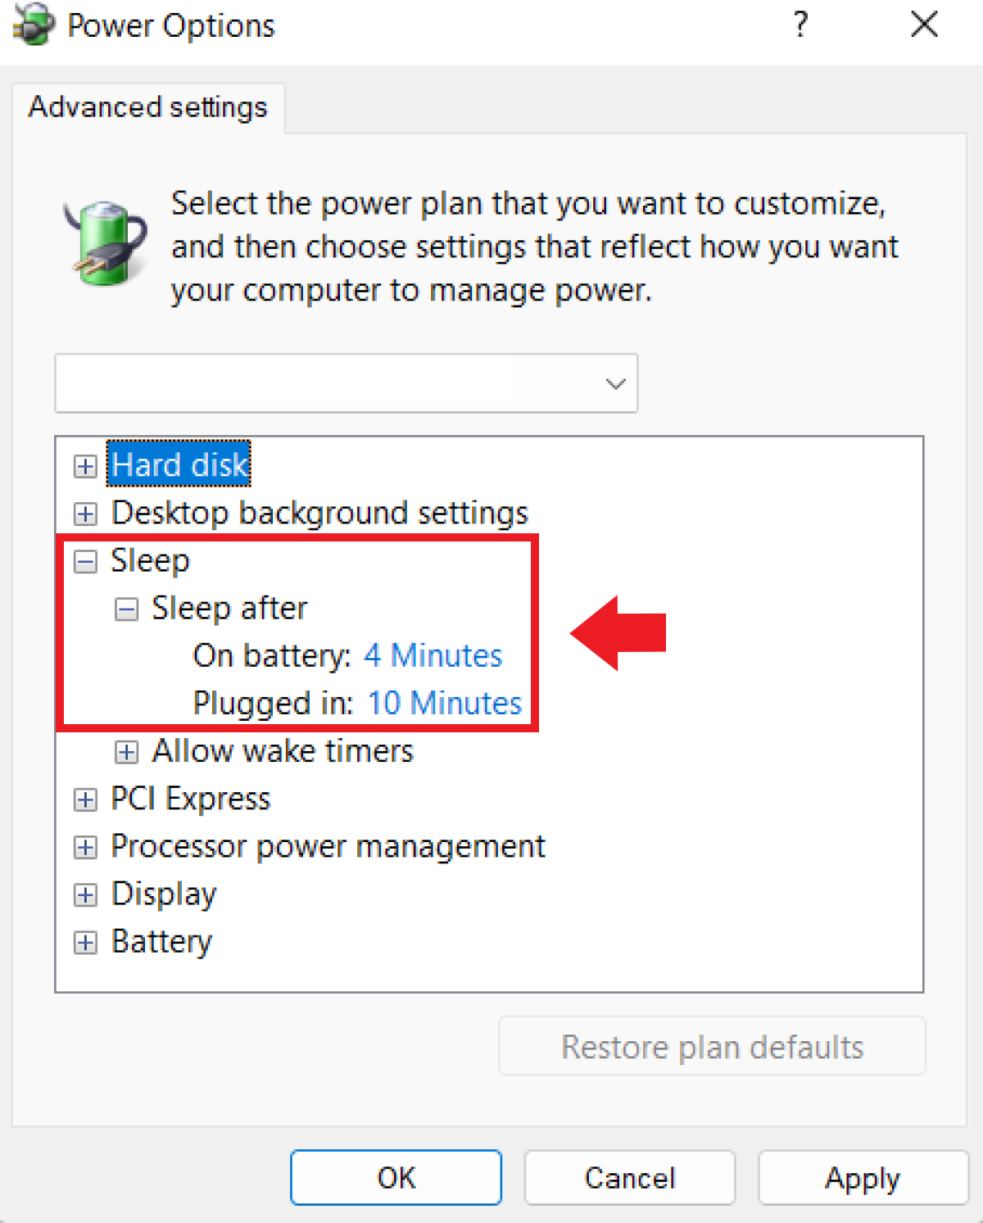Viewport: 983px width, 1223px height.
Task: Expand the PCI Express node
Action: coord(85,799)
